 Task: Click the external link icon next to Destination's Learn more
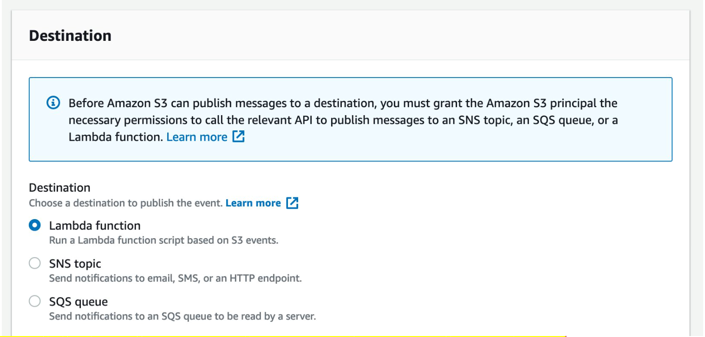pos(293,203)
